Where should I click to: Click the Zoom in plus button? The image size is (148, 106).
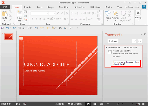point(133,104)
